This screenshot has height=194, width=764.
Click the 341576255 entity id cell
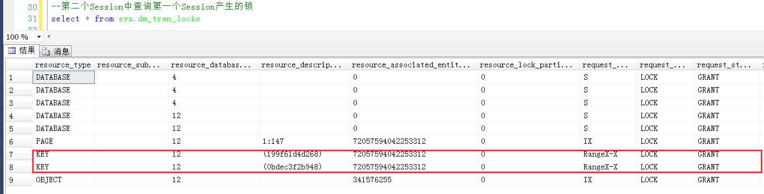point(413,180)
